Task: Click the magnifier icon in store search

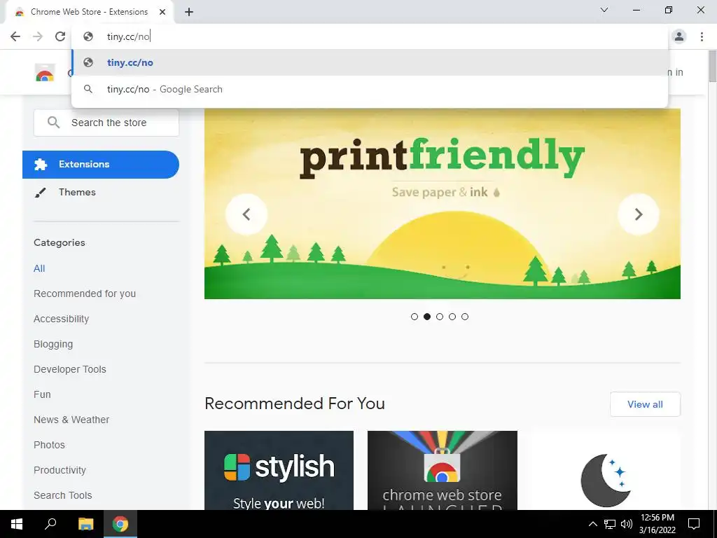Action: point(53,122)
